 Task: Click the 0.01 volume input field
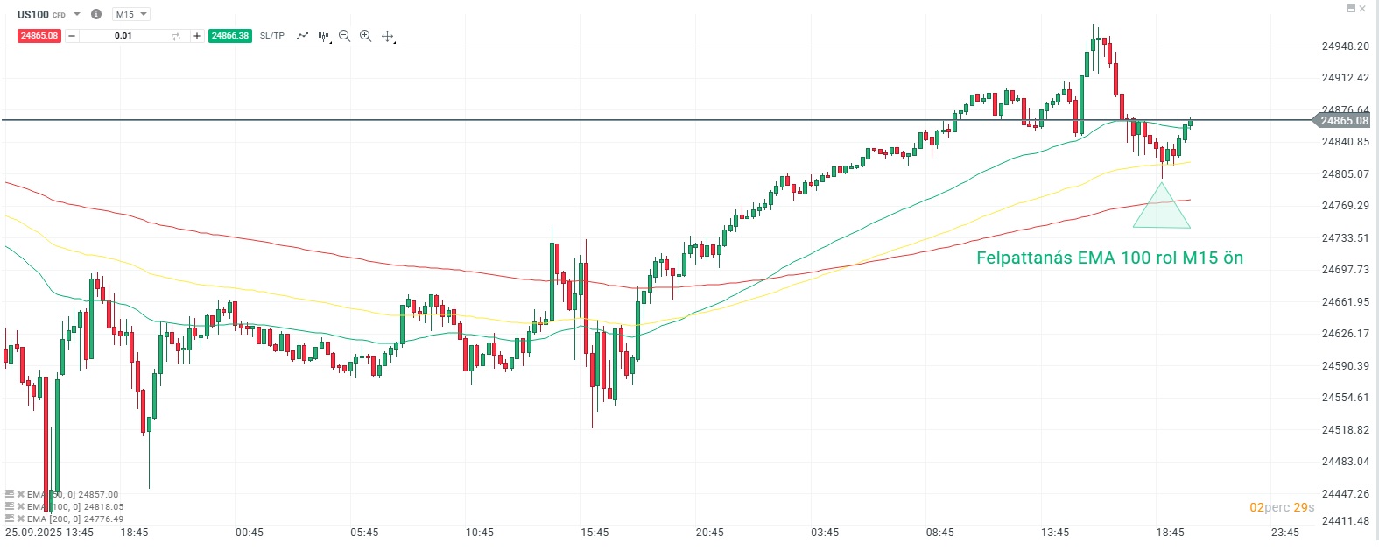[x=123, y=36]
